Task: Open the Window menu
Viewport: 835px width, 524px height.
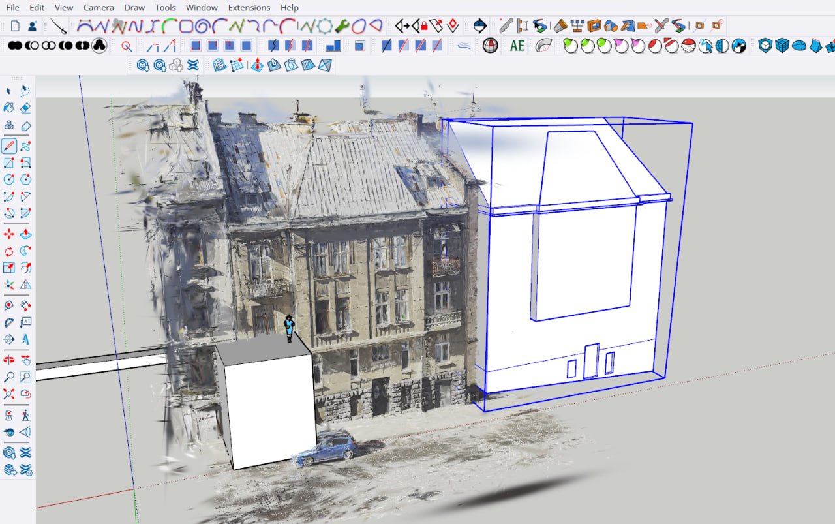Action: [202, 7]
